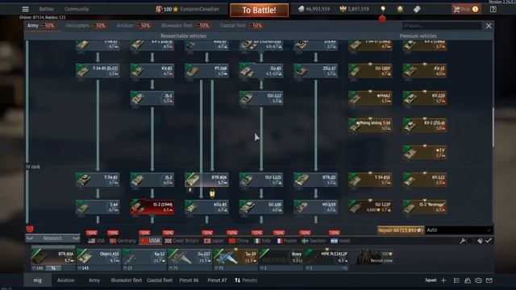Select the PT-76B vehicle
The height and width of the screenshot is (290, 516).
pos(206,71)
